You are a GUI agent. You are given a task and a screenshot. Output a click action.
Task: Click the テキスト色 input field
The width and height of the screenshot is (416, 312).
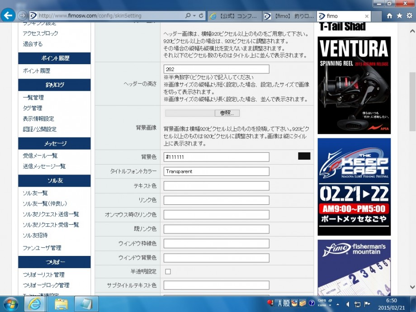[x=216, y=186]
